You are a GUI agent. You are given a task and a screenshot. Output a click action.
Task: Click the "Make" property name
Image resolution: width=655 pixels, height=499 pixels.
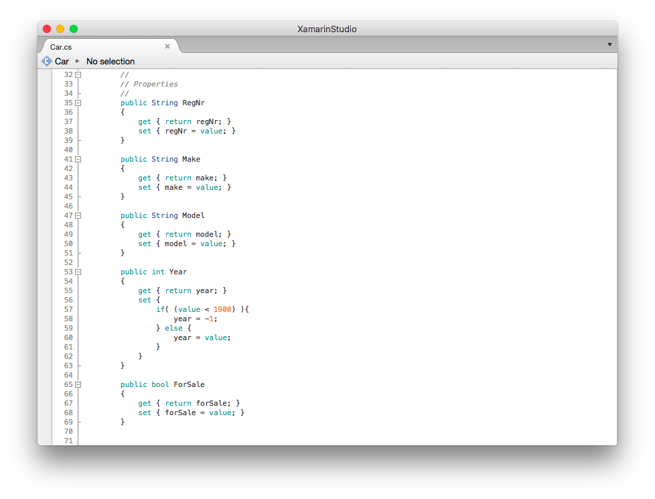click(191, 160)
